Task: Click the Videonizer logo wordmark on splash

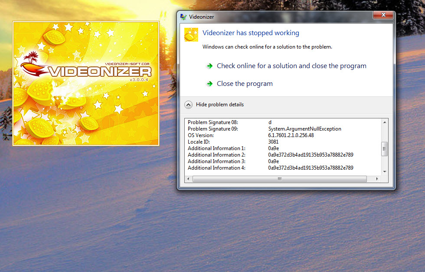Action: [100, 72]
